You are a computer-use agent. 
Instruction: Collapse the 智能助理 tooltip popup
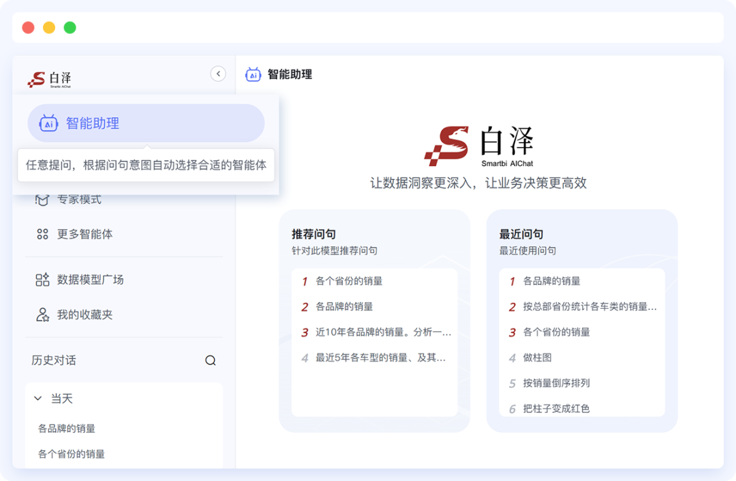click(x=145, y=165)
